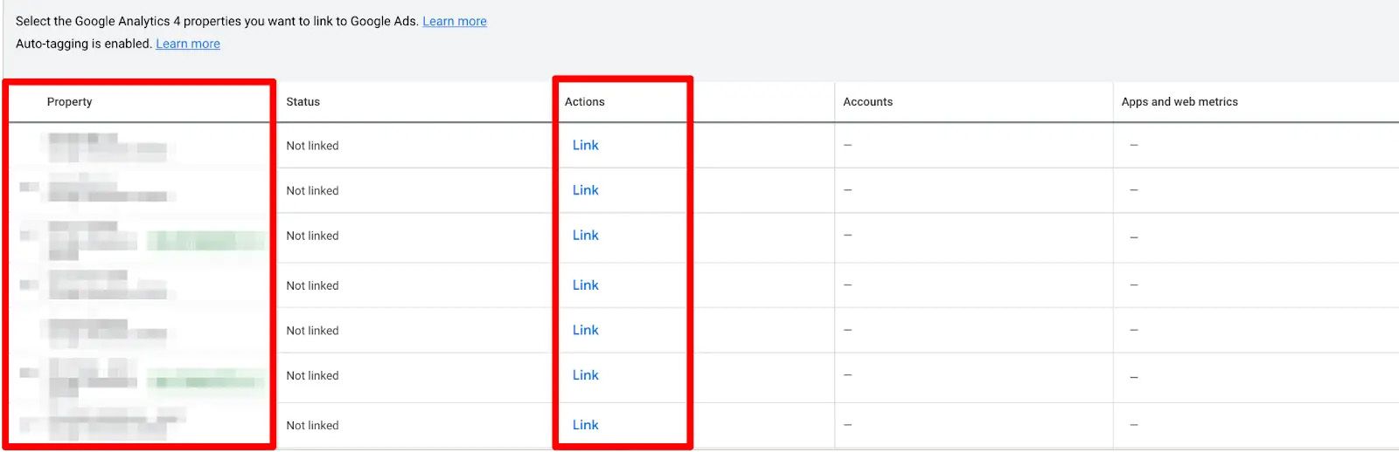
Task: Select Not linked status in last row
Action: tap(312, 425)
